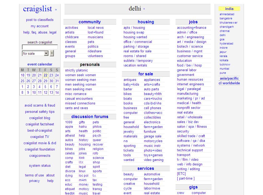Click the highlighted india heading
263x195 pixels.
point(229,9)
